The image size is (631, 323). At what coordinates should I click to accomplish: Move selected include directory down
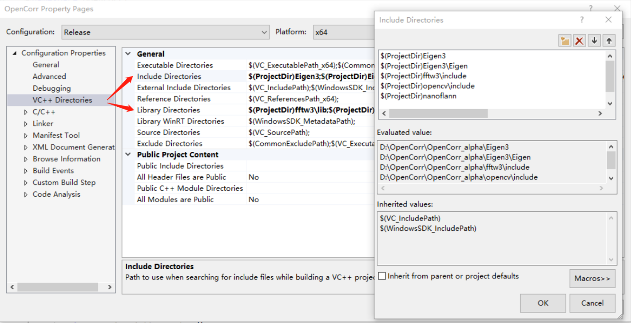(594, 40)
